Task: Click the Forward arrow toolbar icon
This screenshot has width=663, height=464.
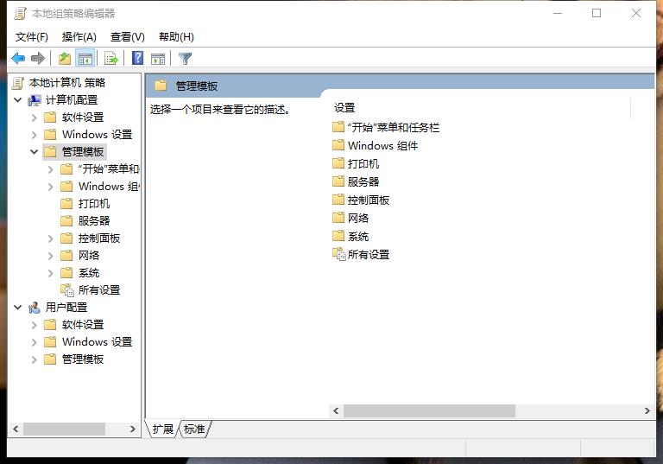Action: (37, 59)
